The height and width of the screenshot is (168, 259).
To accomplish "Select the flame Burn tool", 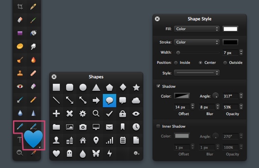I will click(x=33, y=60).
